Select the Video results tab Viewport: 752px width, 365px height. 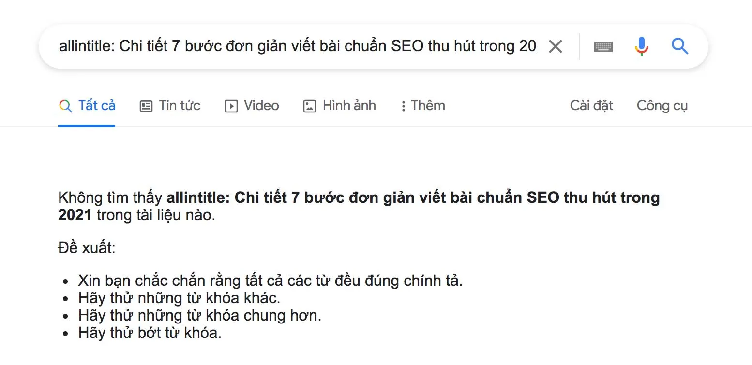262,106
